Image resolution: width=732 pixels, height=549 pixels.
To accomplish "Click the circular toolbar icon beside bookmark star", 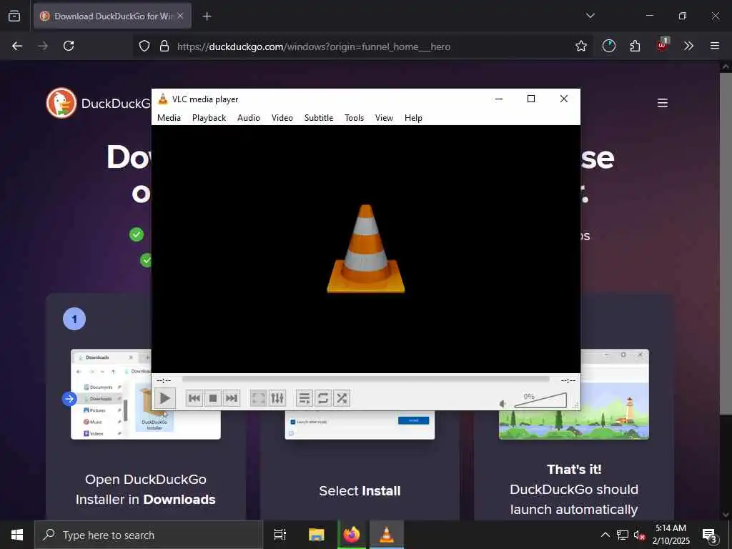I will pyautogui.click(x=609, y=46).
